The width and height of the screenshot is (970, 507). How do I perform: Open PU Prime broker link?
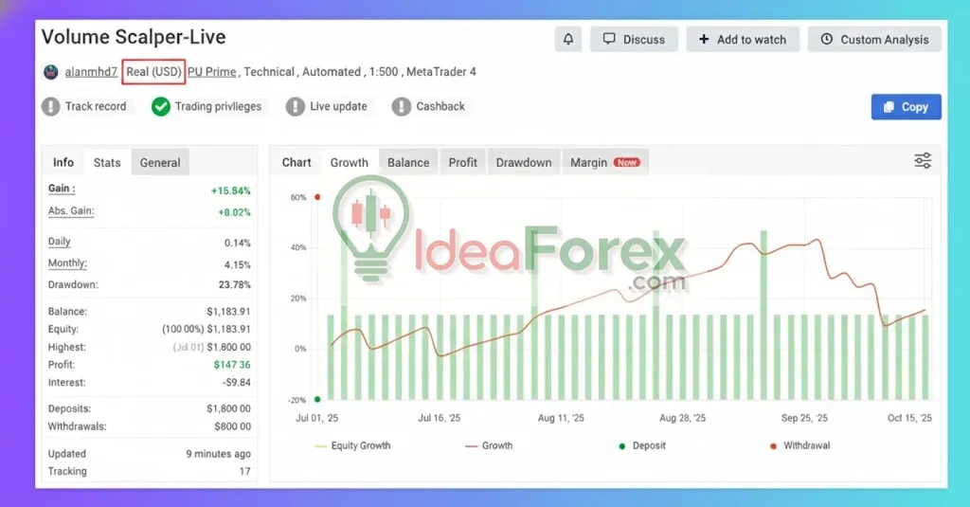(211, 72)
